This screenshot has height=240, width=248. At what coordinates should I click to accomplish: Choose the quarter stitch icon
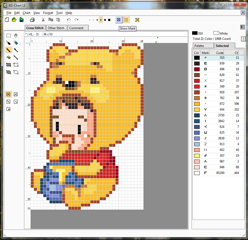[16, 102]
